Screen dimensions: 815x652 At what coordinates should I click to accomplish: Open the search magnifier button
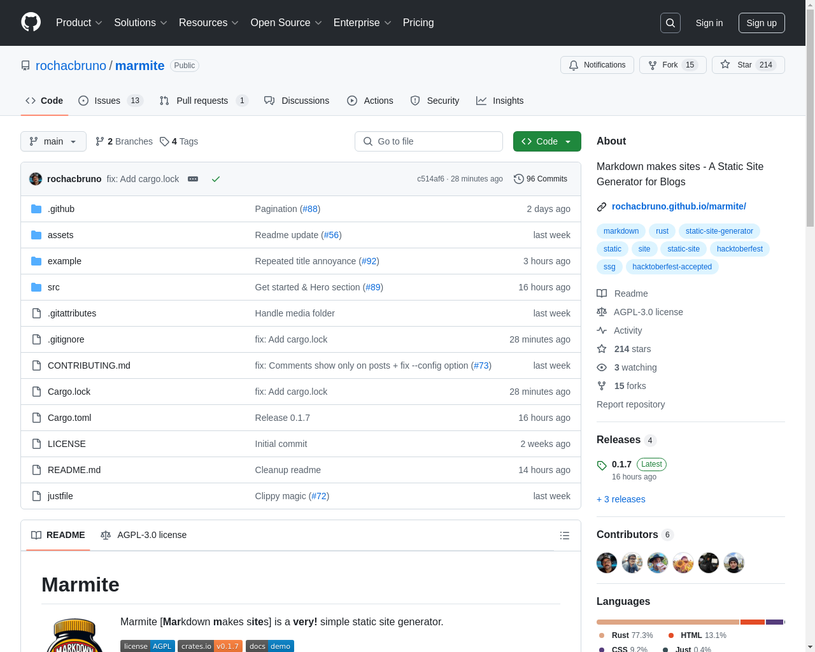(x=670, y=23)
